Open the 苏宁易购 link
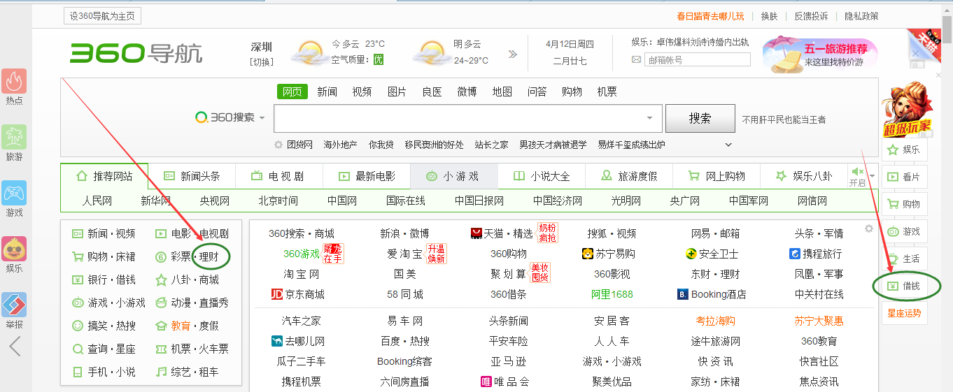 tap(609, 254)
